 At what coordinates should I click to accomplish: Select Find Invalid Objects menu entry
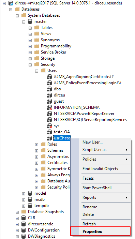[x=101, y=169]
